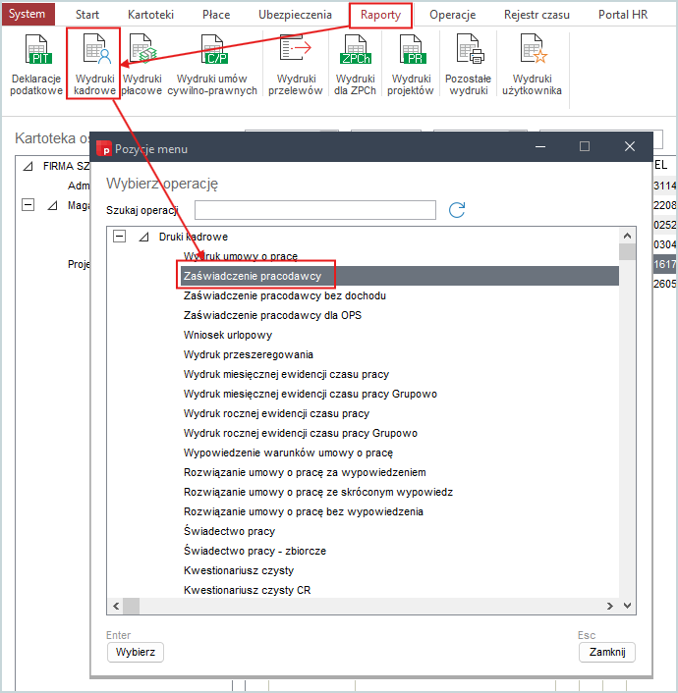Click Druki kadrowe tree label

(194, 237)
